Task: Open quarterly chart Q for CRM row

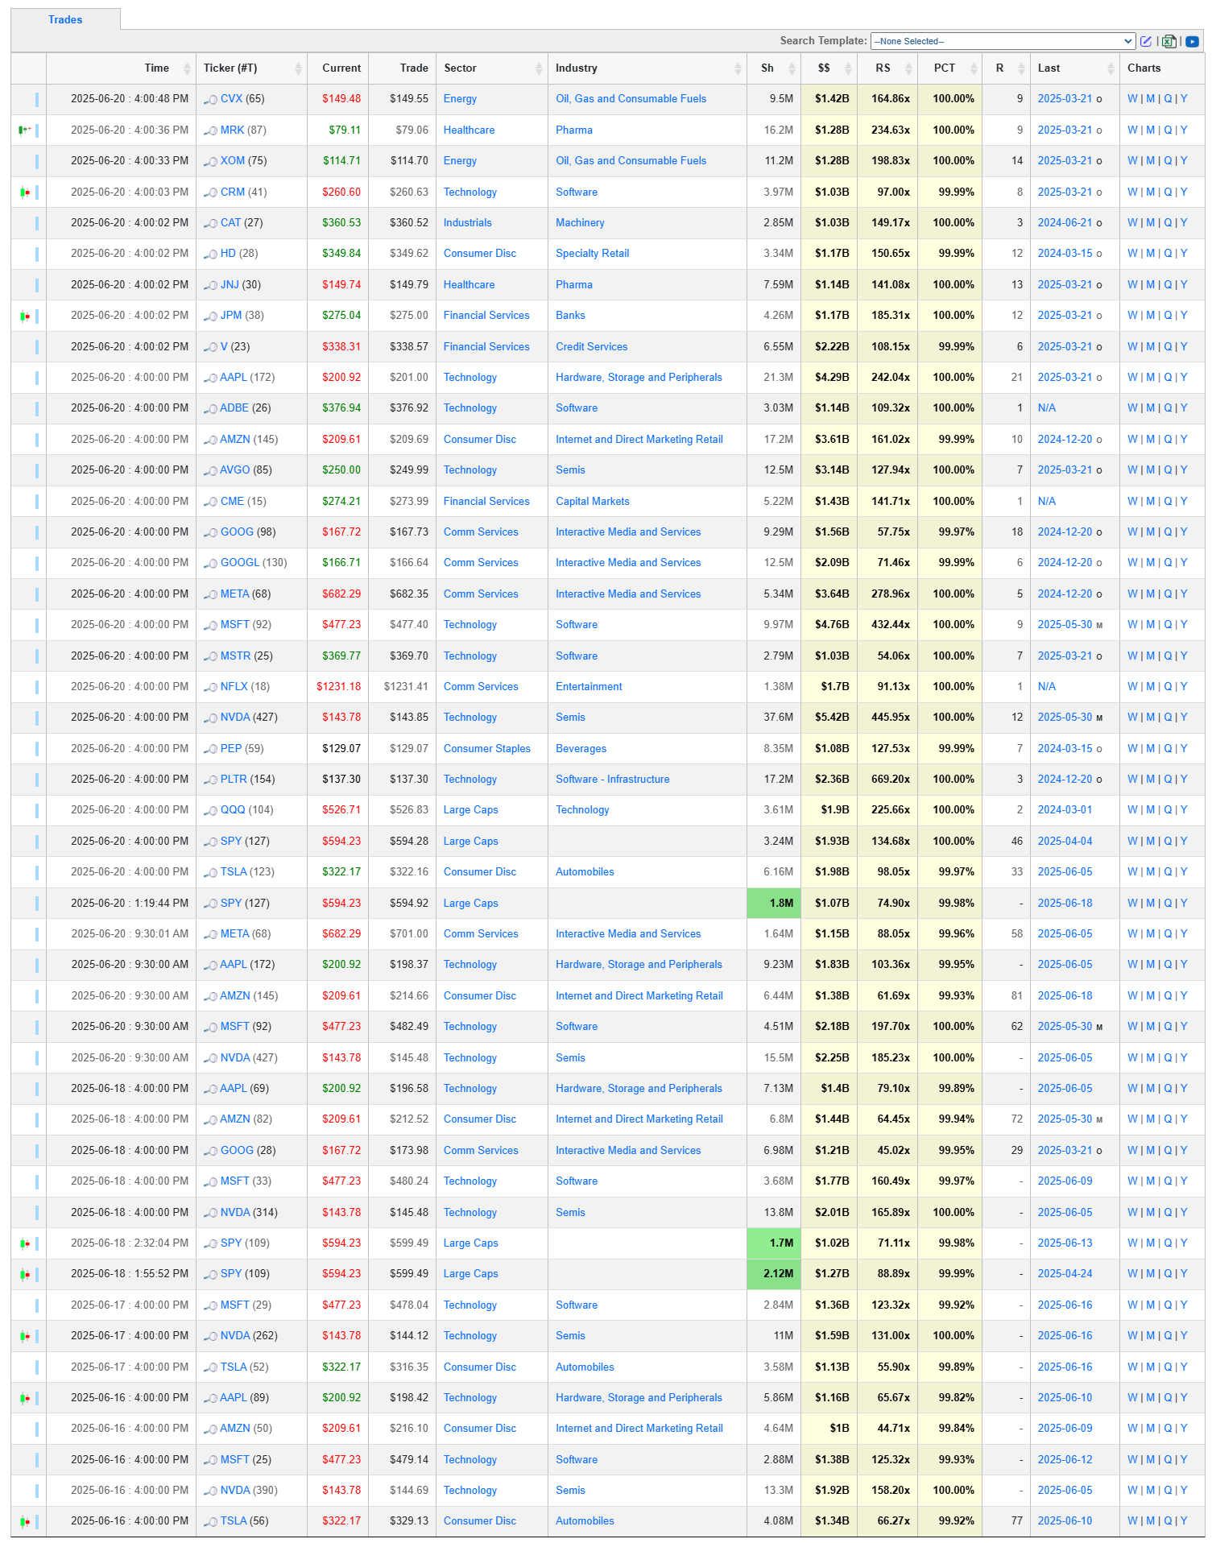Action: 1168,192
